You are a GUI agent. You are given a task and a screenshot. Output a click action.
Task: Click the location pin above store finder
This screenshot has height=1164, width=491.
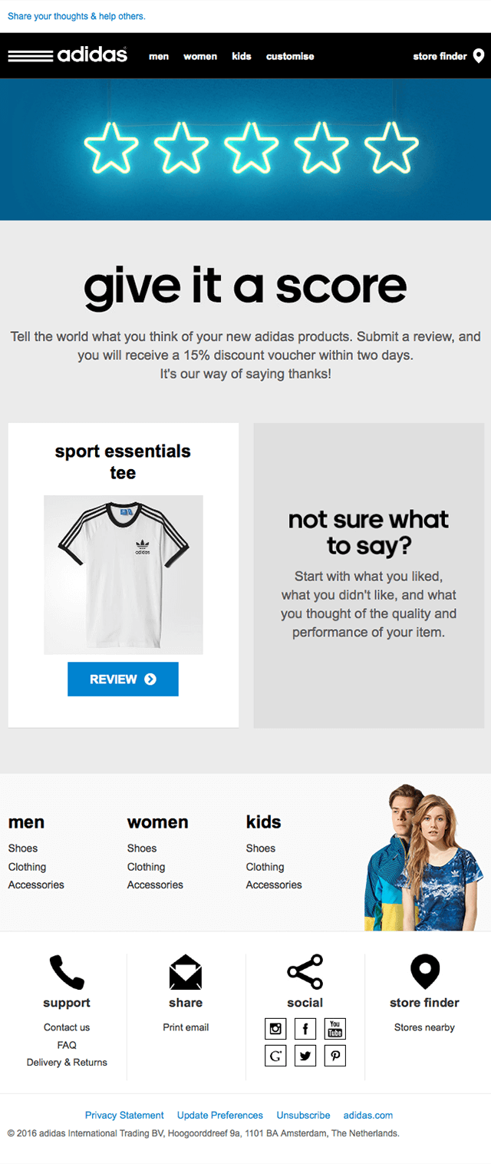click(x=424, y=969)
